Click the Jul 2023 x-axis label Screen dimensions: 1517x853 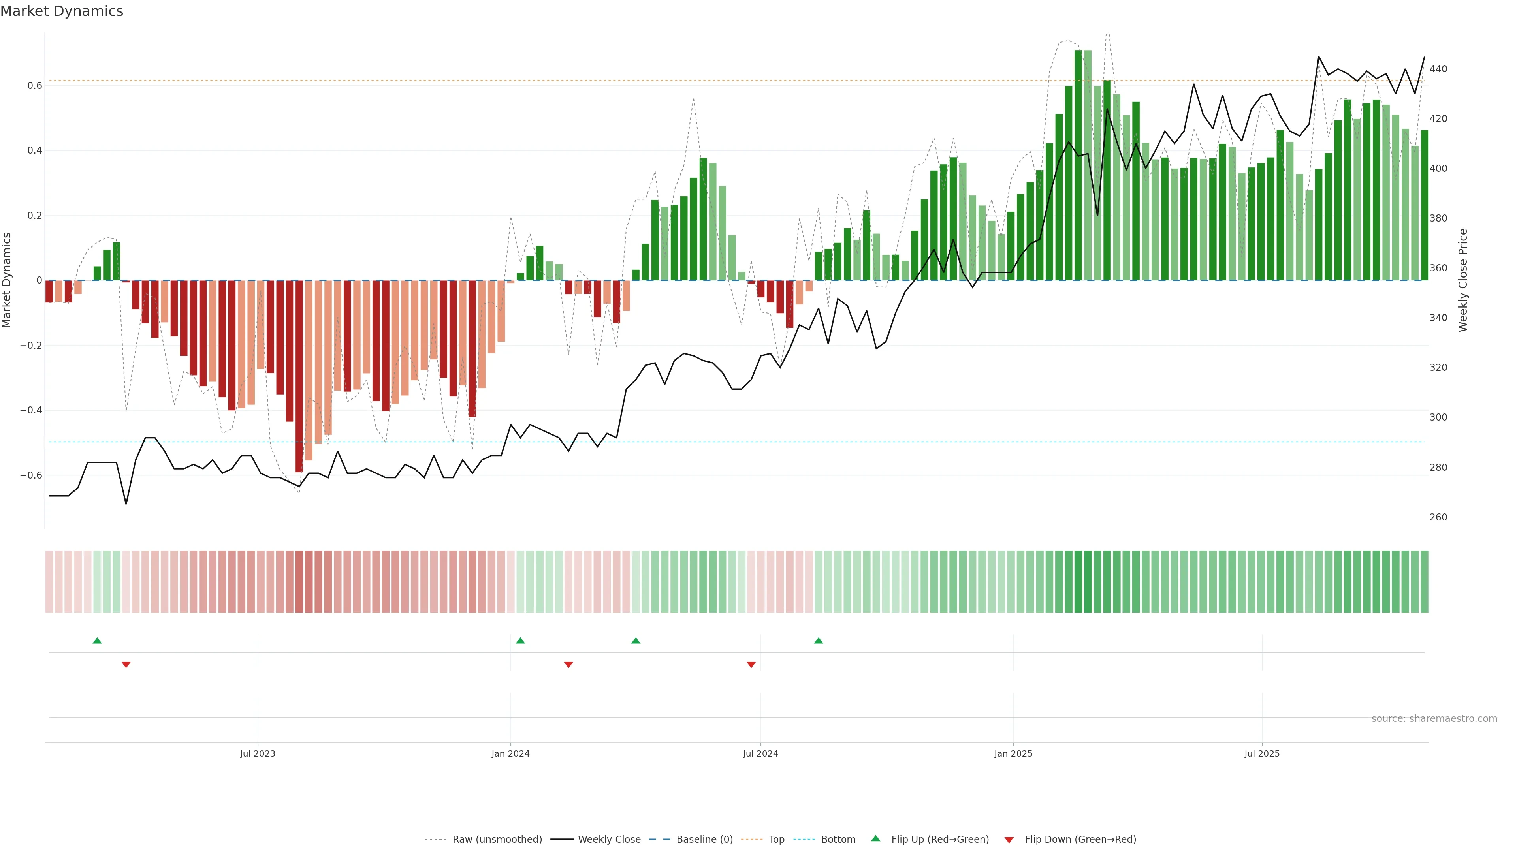tap(257, 753)
